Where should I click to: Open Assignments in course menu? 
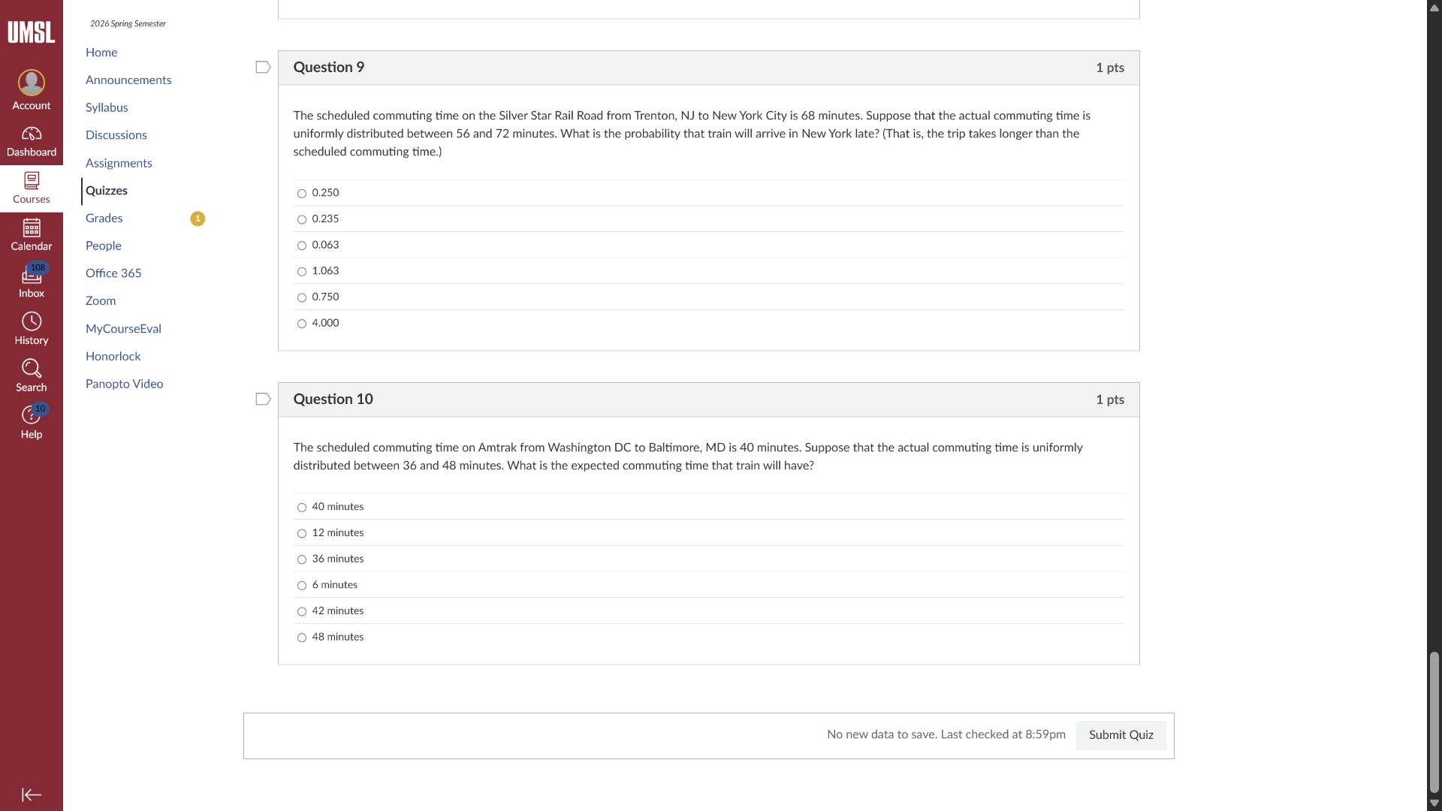[x=119, y=163]
